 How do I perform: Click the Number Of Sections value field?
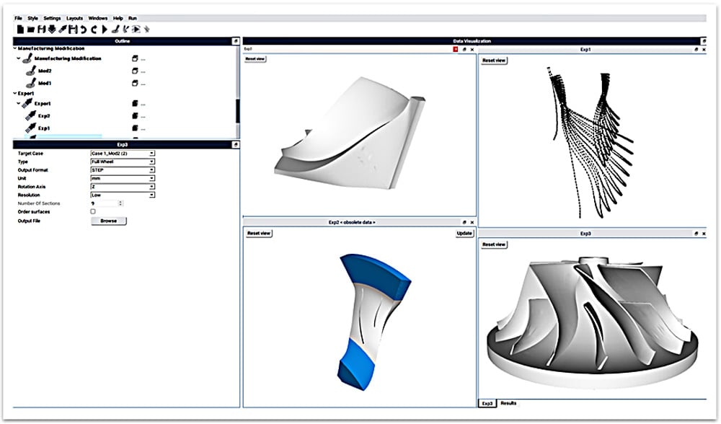tap(105, 203)
